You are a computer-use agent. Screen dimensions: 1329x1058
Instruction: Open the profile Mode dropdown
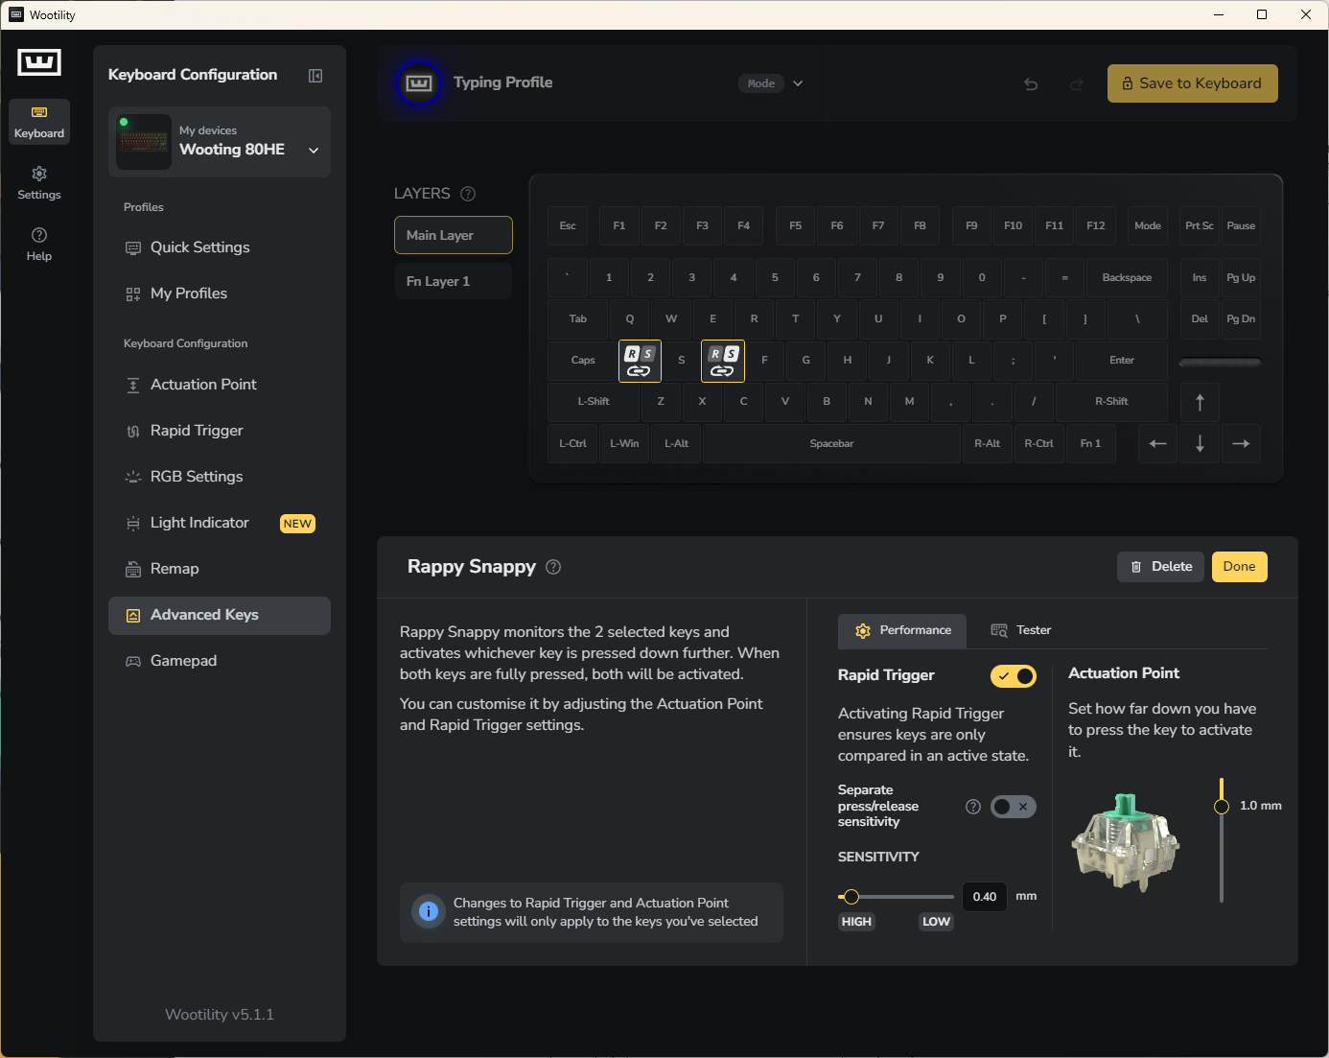771,83
